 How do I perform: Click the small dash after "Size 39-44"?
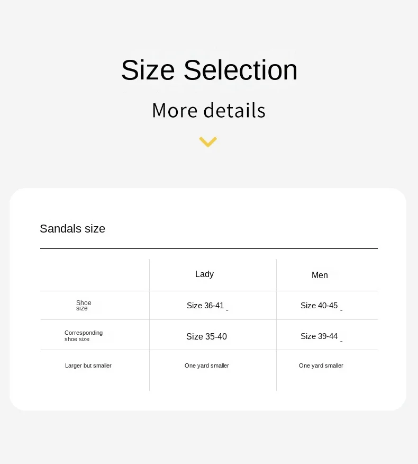[x=341, y=341]
